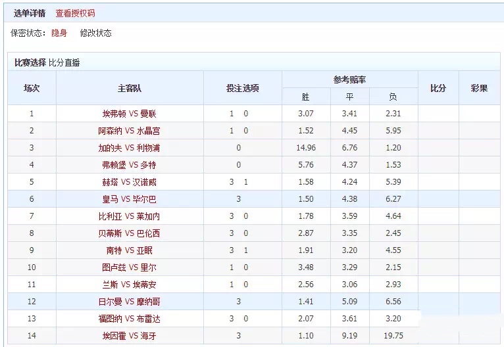Select draw odds 4.37 for 弗赖堡 match
Viewport: 504px width, 347px height.
(x=350, y=165)
